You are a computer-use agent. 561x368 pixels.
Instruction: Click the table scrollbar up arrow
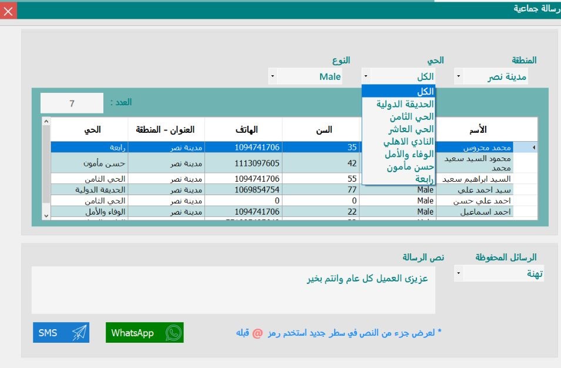46,122
